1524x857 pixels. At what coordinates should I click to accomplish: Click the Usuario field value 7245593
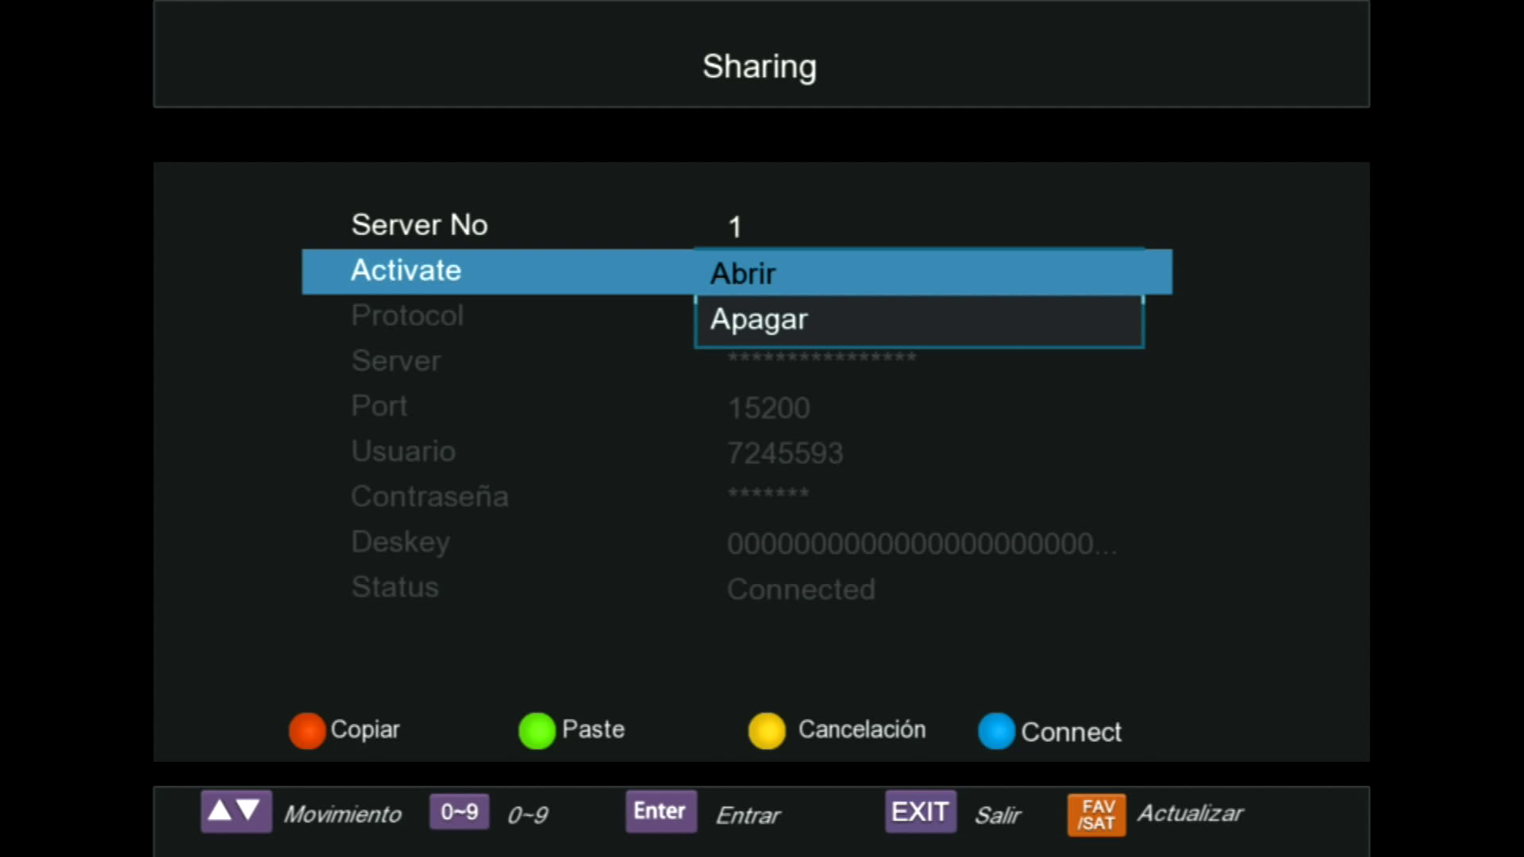785,453
